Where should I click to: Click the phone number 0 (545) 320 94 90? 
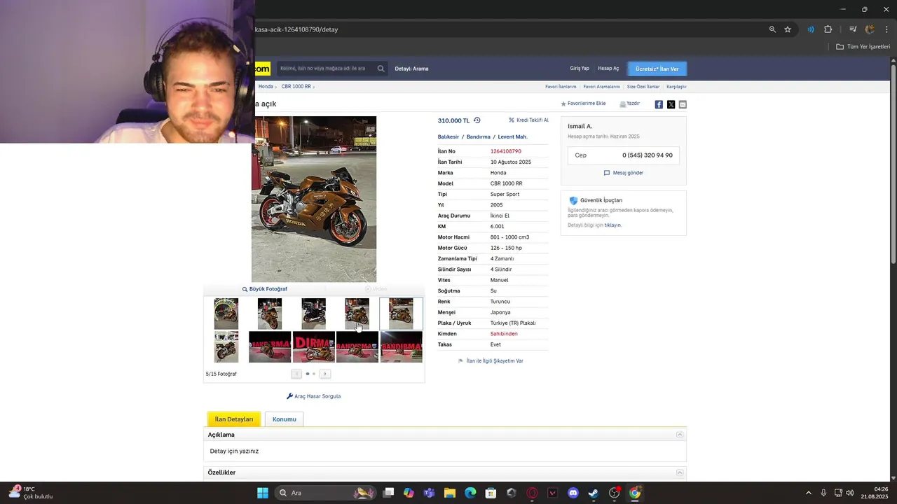point(648,155)
